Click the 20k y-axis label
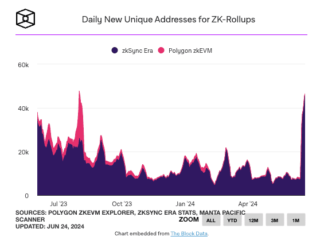 (23, 152)
